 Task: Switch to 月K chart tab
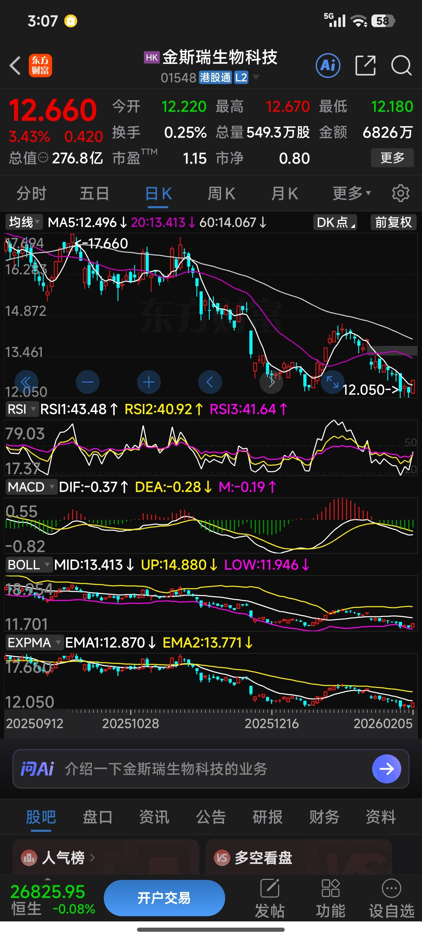click(284, 193)
